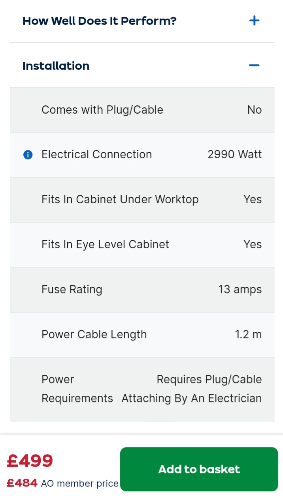Click the minus icon beside Installation

point(254,65)
